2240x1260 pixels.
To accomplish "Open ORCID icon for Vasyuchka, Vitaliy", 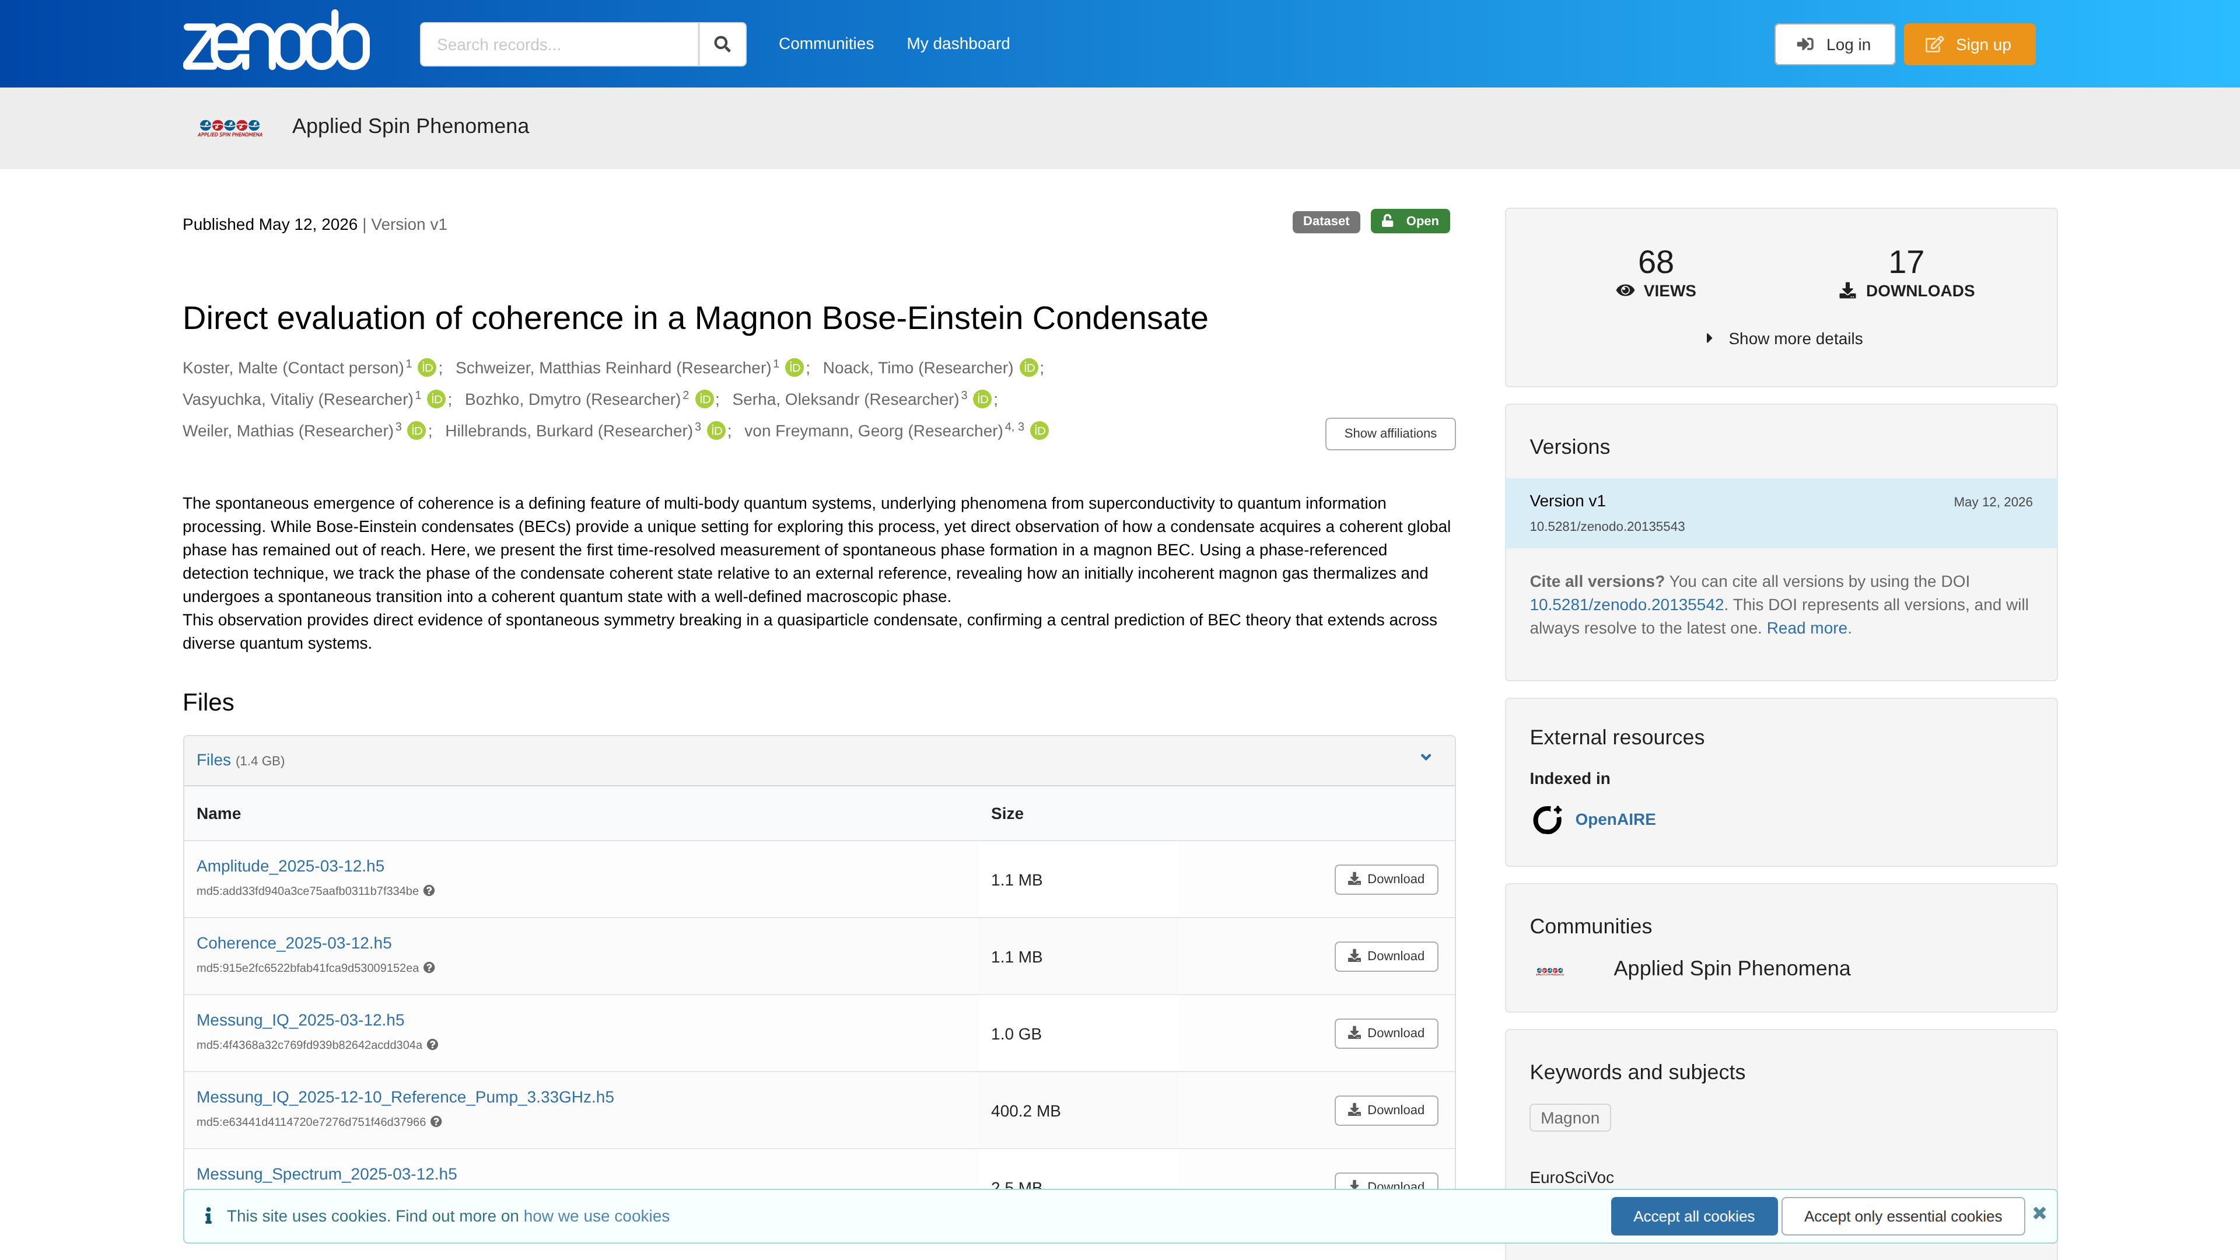I will tap(436, 399).
